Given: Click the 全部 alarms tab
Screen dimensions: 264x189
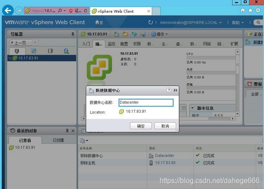Looking at the screenshot, I should (256, 94).
